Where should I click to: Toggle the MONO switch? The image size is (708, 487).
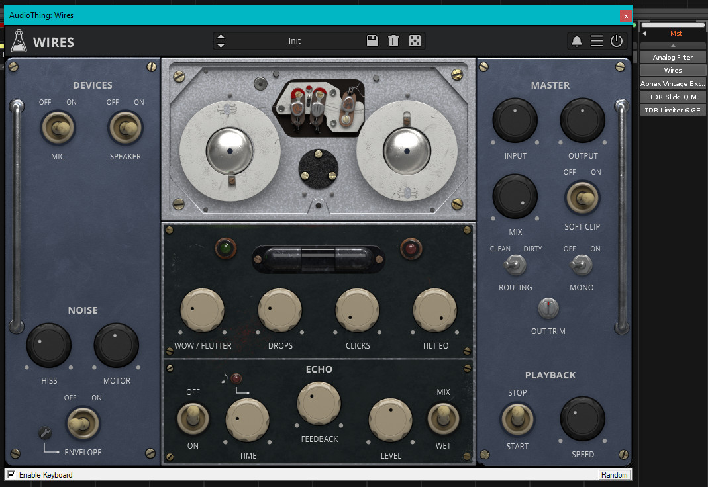coord(582,265)
